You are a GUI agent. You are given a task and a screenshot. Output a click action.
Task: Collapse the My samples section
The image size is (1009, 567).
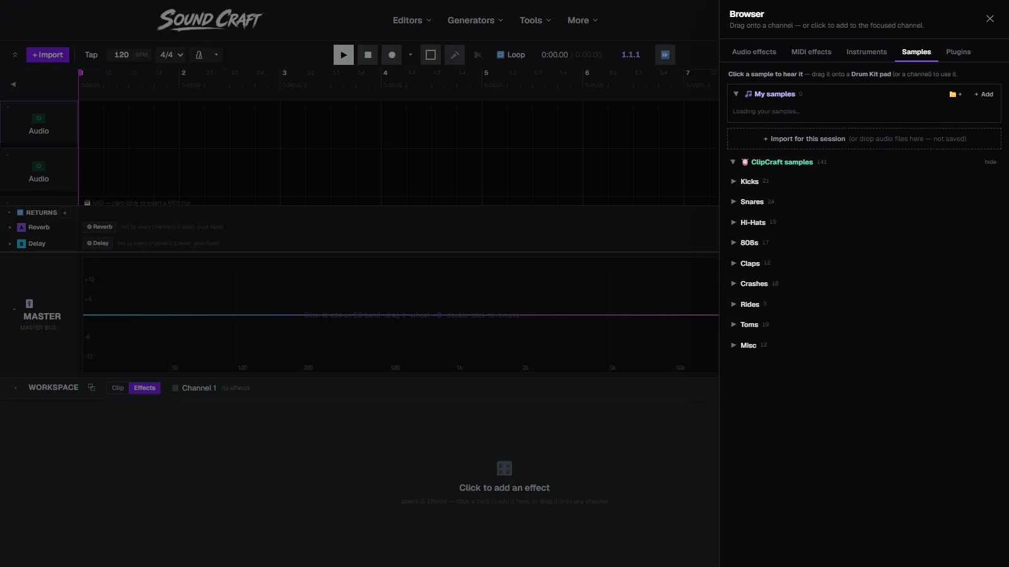[x=736, y=94]
